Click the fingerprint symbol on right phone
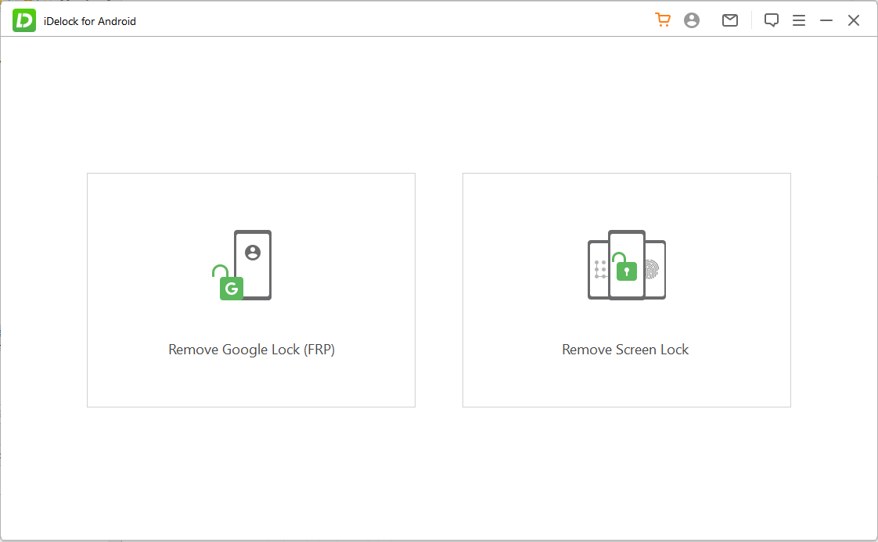The image size is (878, 542). (x=653, y=270)
